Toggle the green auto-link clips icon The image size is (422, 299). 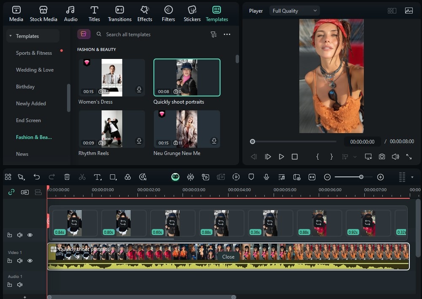11,192
